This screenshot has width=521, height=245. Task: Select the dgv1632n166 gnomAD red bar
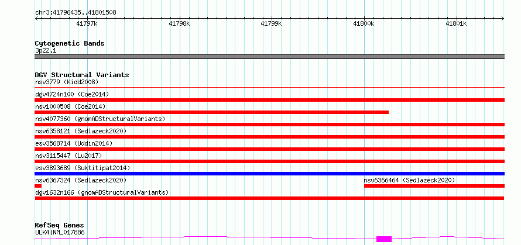[269, 198]
